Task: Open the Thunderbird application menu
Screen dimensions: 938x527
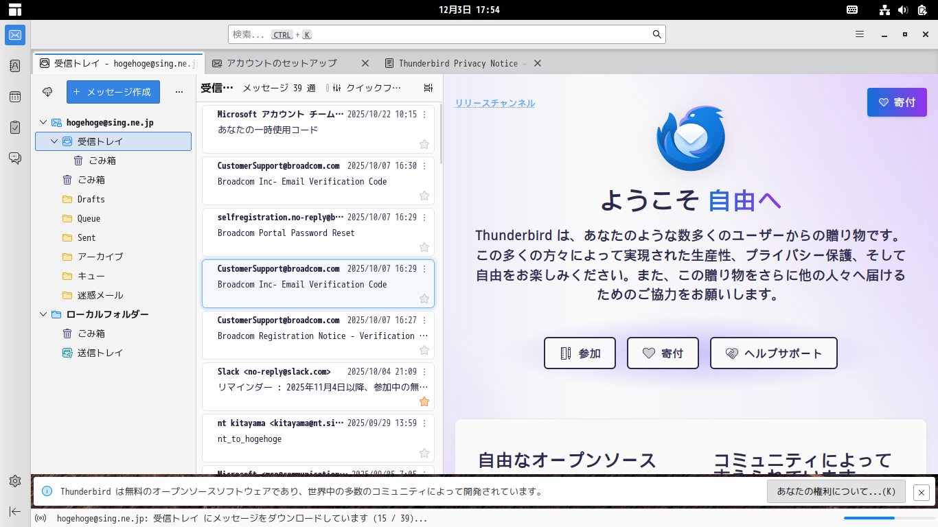Action: (x=860, y=34)
